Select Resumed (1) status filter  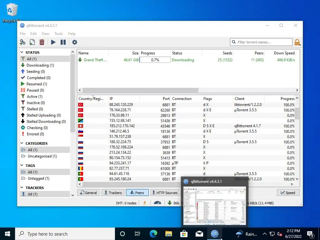(x=45, y=84)
